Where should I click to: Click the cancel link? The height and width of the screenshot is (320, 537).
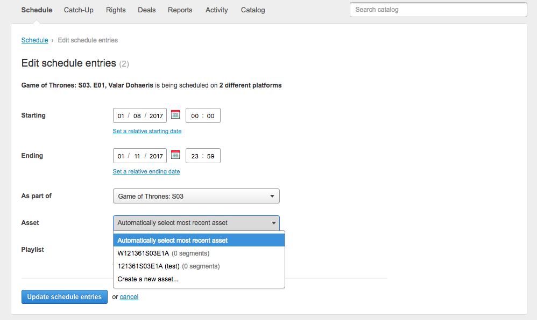click(129, 297)
